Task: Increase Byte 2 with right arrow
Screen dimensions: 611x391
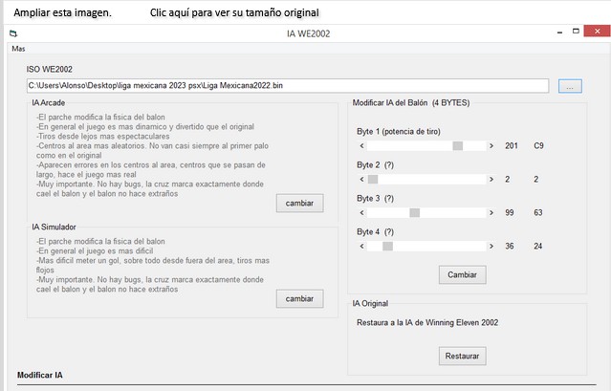Action: tap(491, 179)
